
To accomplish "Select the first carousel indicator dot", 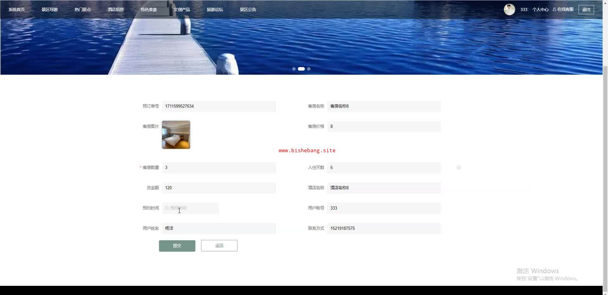I will click(294, 69).
